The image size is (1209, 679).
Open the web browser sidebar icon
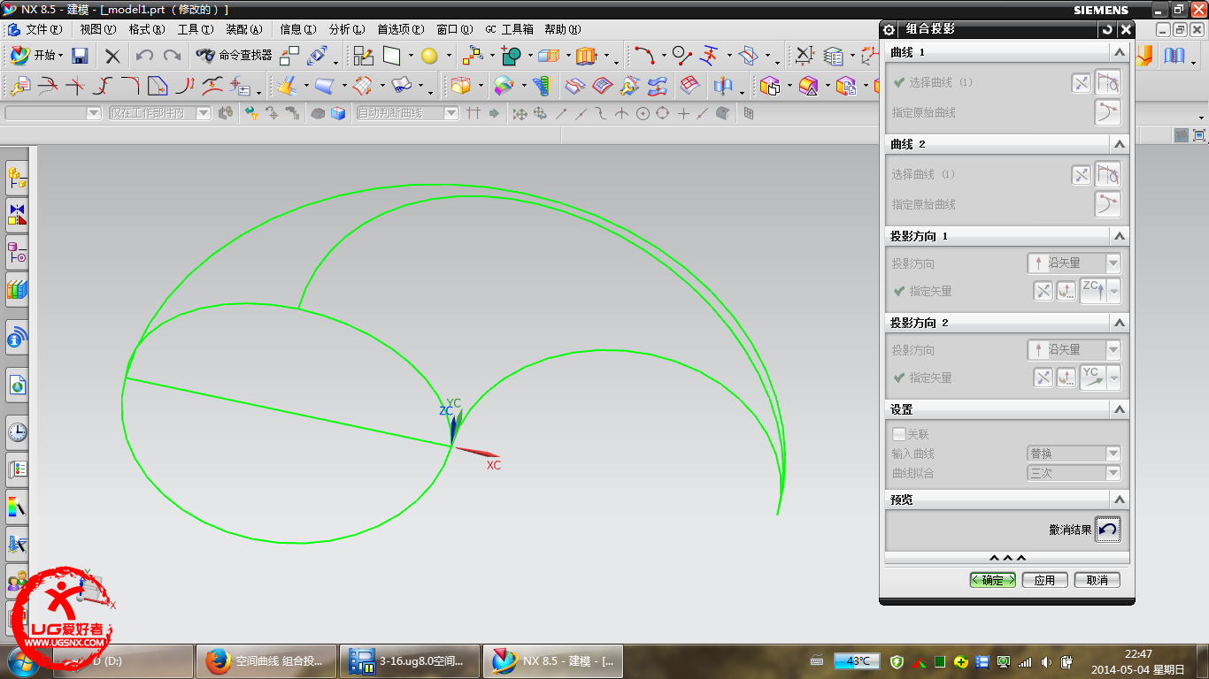point(17,385)
